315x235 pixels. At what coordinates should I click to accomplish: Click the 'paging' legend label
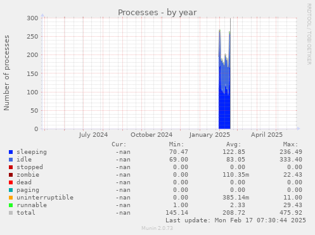pos(28,190)
